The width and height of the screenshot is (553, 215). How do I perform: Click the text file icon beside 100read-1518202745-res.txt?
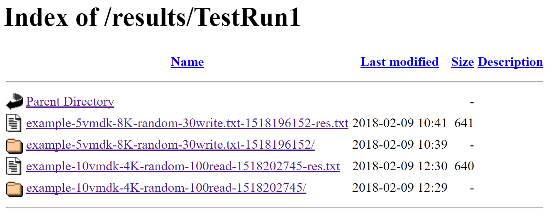click(14, 167)
